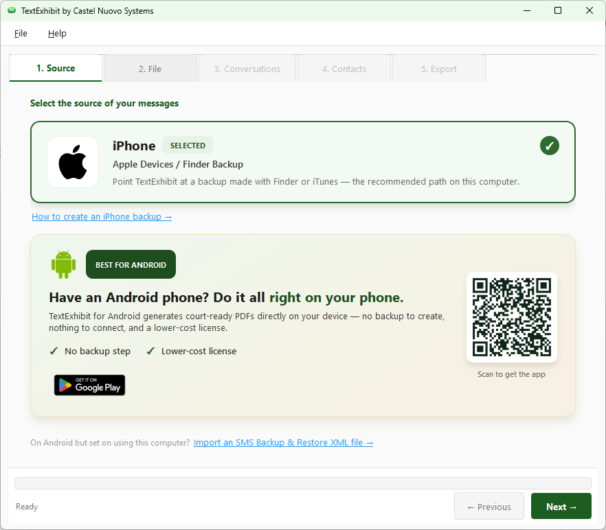The image size is (606, 530).
Task: Minimize the TextExhibit window
Action: pyautogui.click(x=526, y=10)
